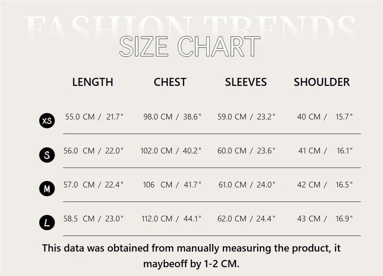383x276 pixels.
Task: Click the L size badge icon
Action: [47, 223]
